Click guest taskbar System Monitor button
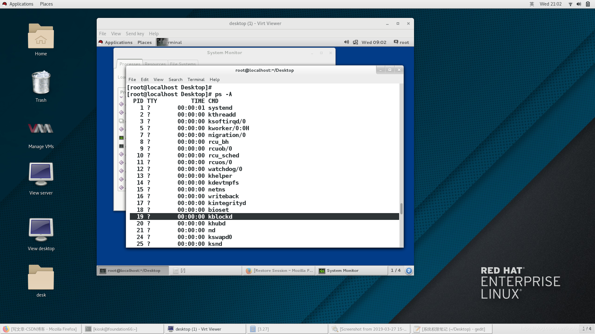 coord(352,271)
